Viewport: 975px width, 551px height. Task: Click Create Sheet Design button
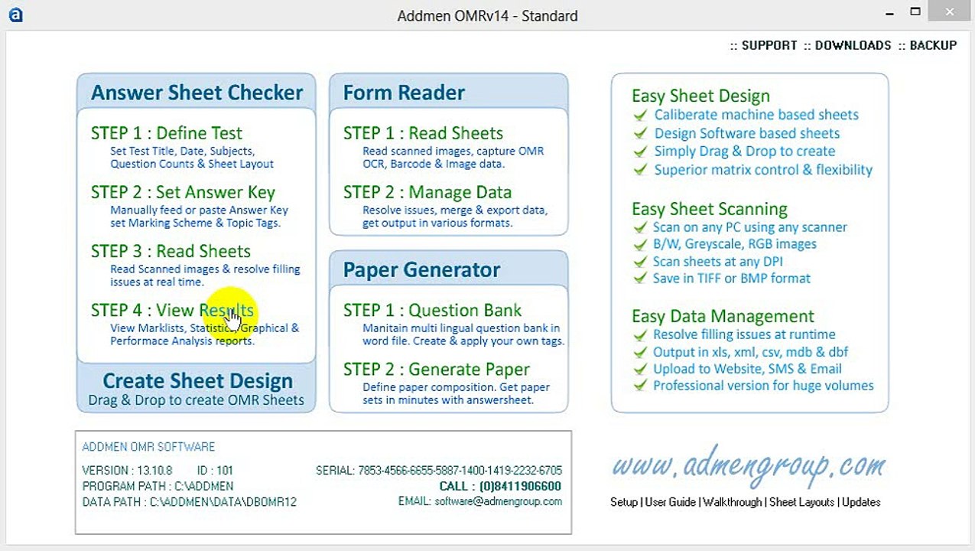tap(197, 389)
